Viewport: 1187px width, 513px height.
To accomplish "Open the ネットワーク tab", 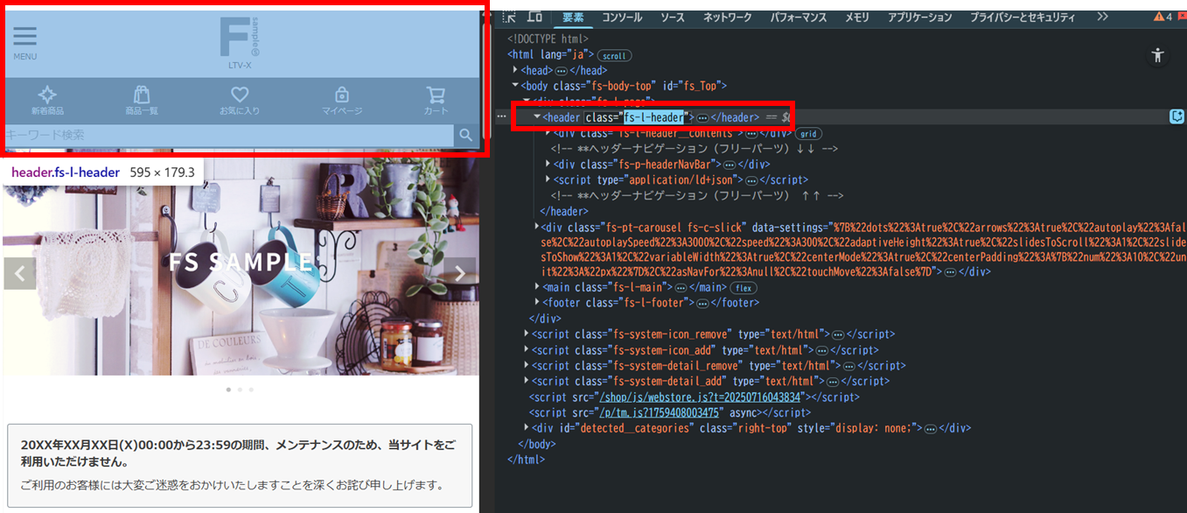I will (x=727, y=18).
